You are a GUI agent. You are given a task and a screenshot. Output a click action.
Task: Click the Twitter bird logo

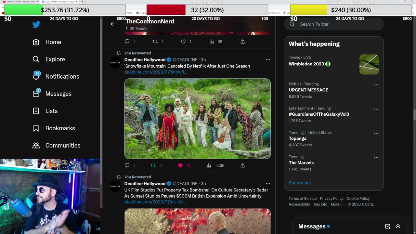tap(36, 25)
